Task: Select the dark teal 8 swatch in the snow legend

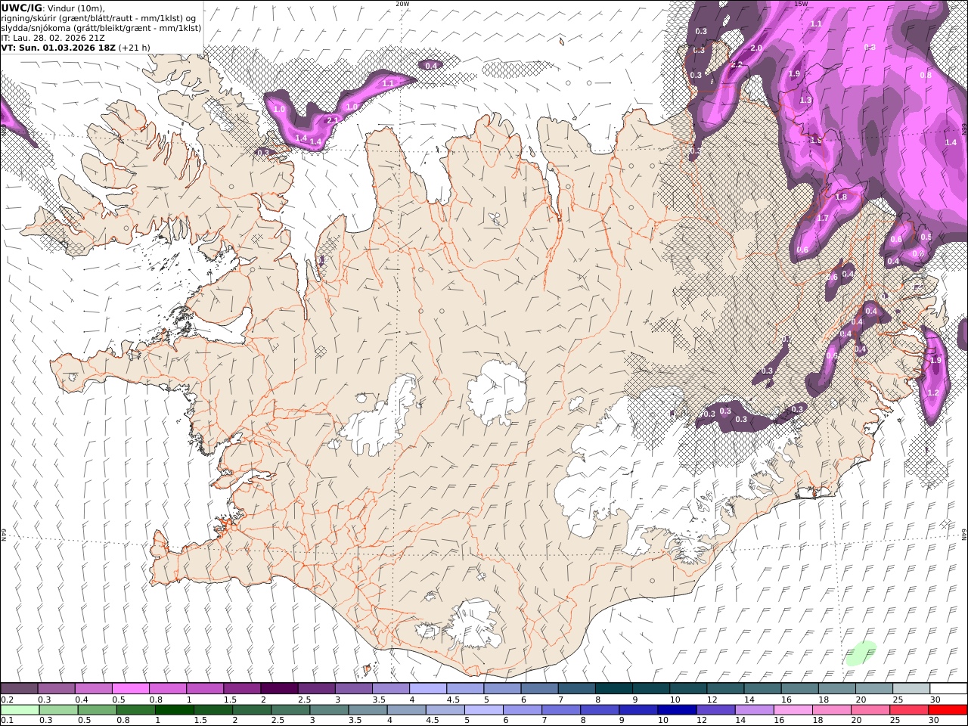Action: coord(613,688)
